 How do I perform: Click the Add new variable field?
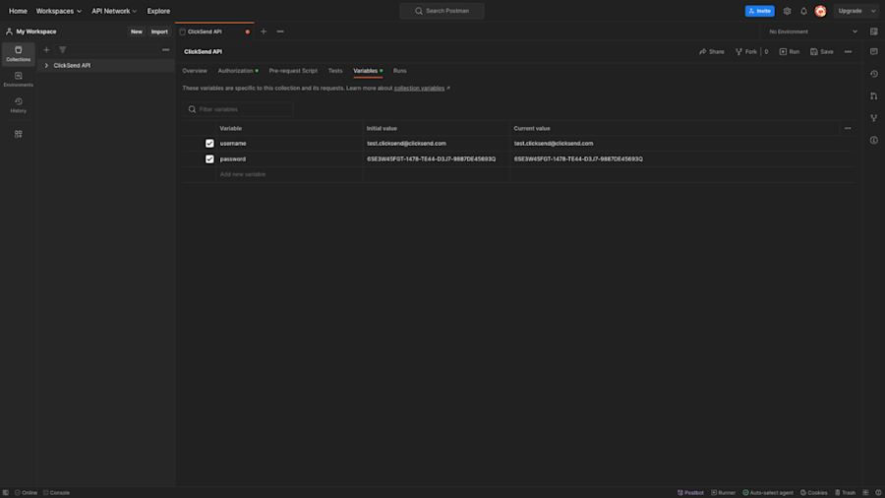point(288,174)
